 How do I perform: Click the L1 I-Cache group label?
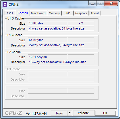[x=15, y=35]
